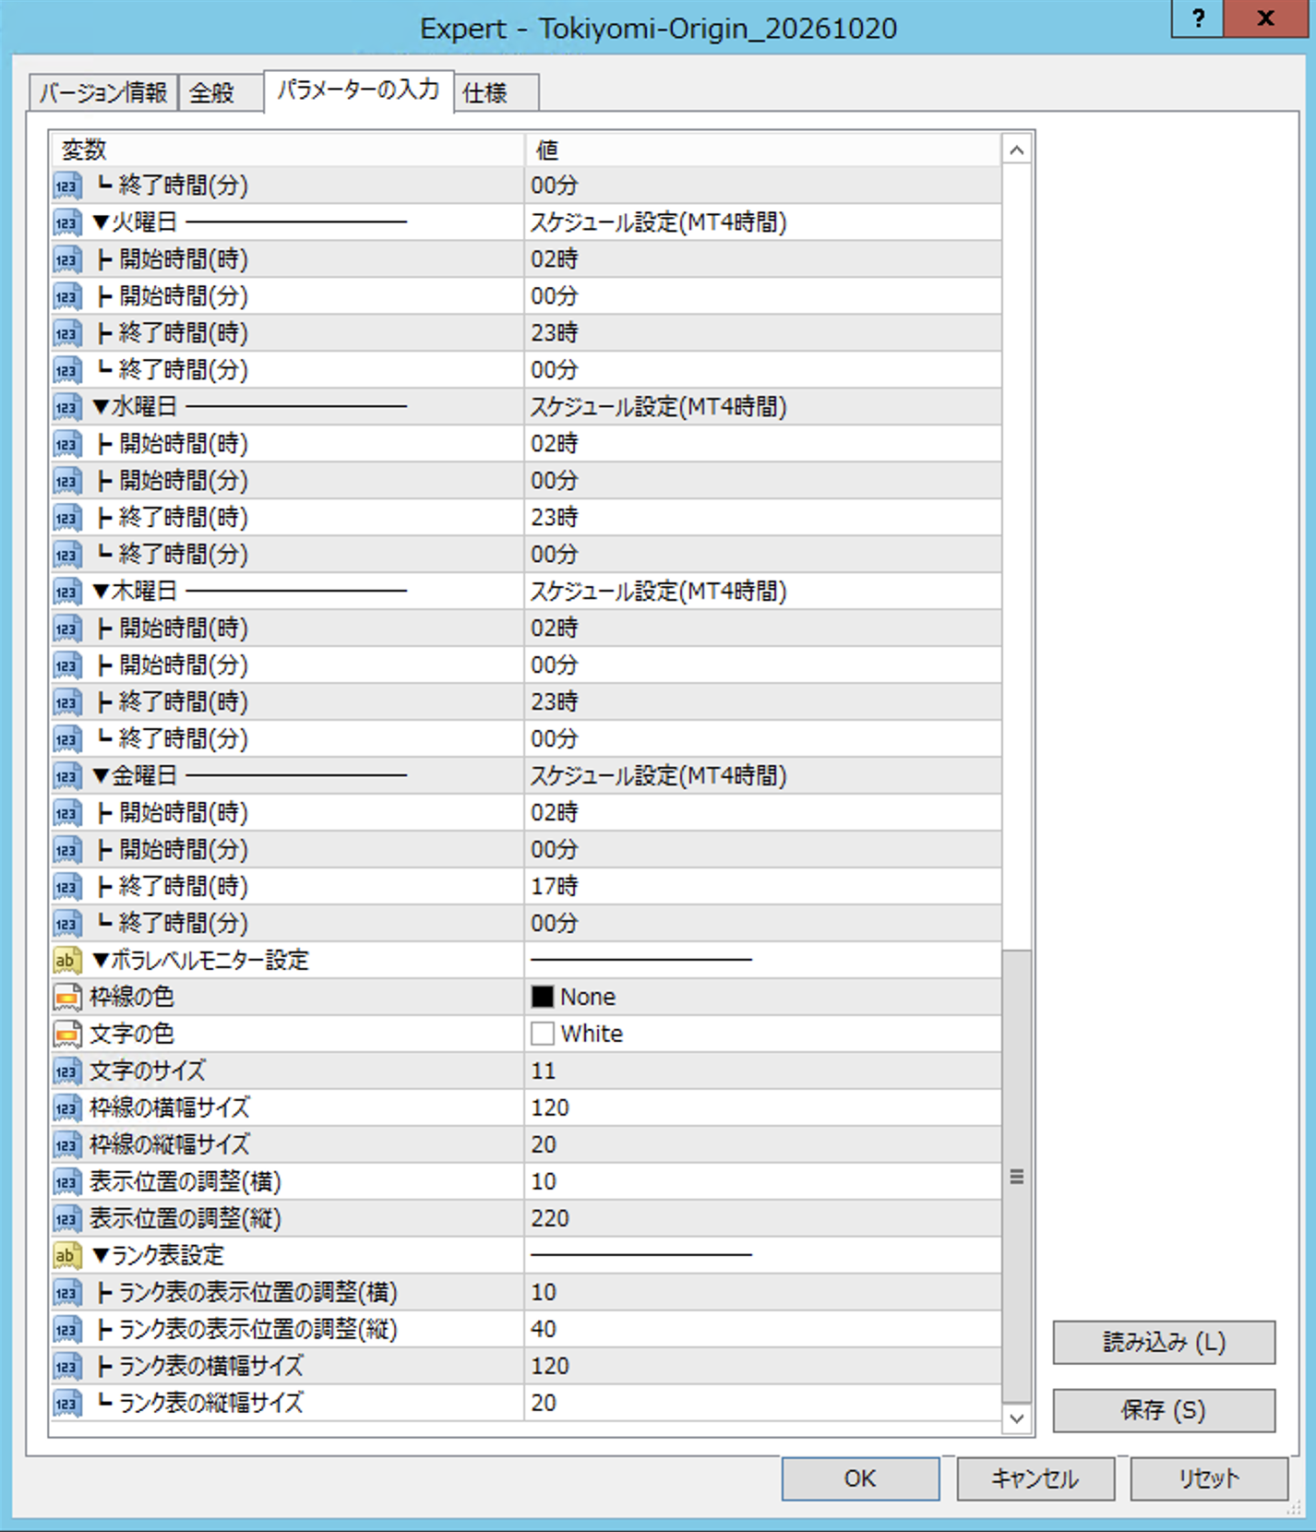The height and width of the screenshot is (1532, 1316).
Task: Select the icon next to ▼金曜日
Action: 66,776
